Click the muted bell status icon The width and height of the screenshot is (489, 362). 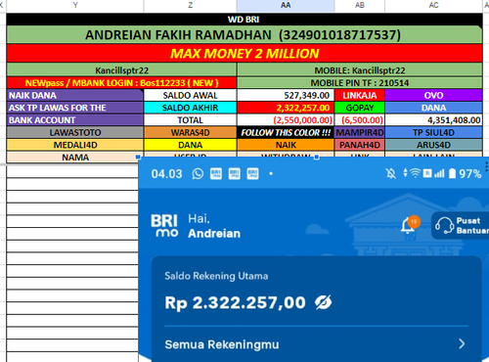[390, 173]
